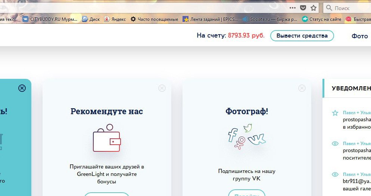Close the Рекомендуте нас card
Viewport: 371px width, 196px height.
162,88
